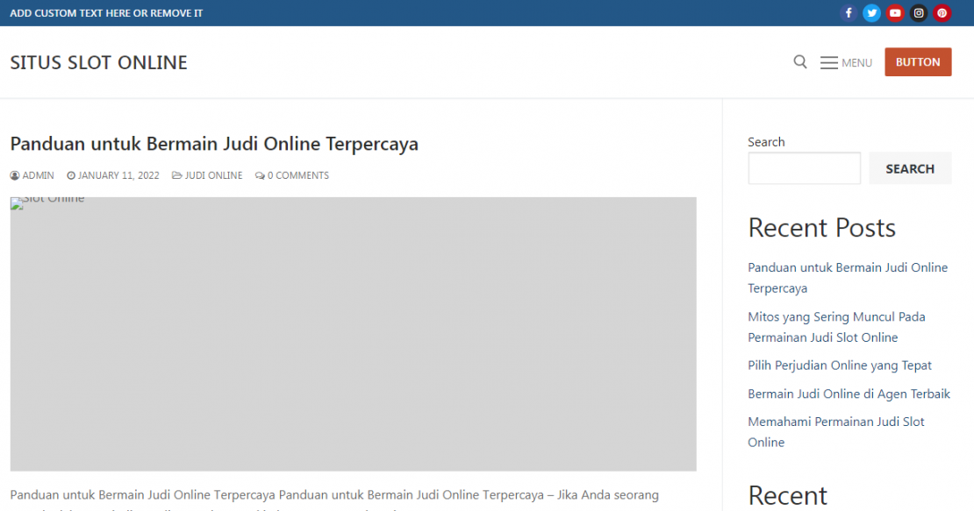Click the featured post image placeholder

coord(353,334)
